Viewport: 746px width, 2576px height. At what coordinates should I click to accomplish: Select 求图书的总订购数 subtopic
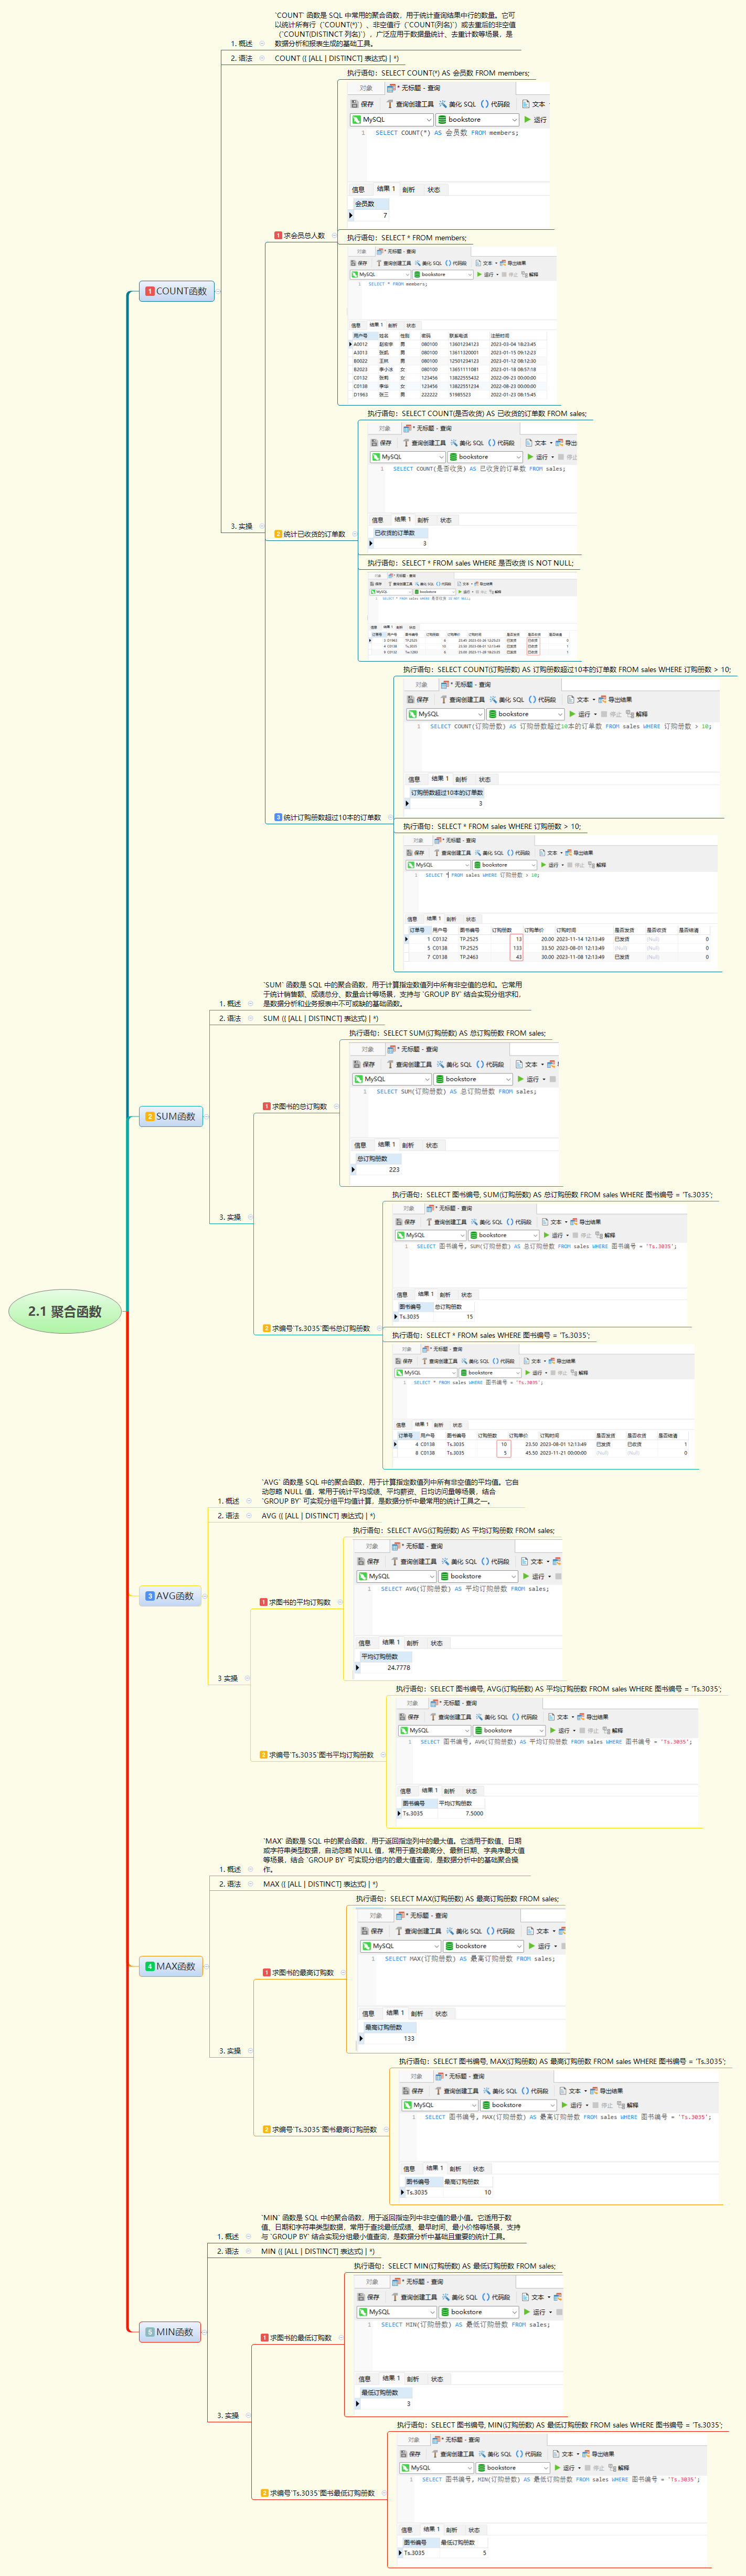[x=295, y=1106]
